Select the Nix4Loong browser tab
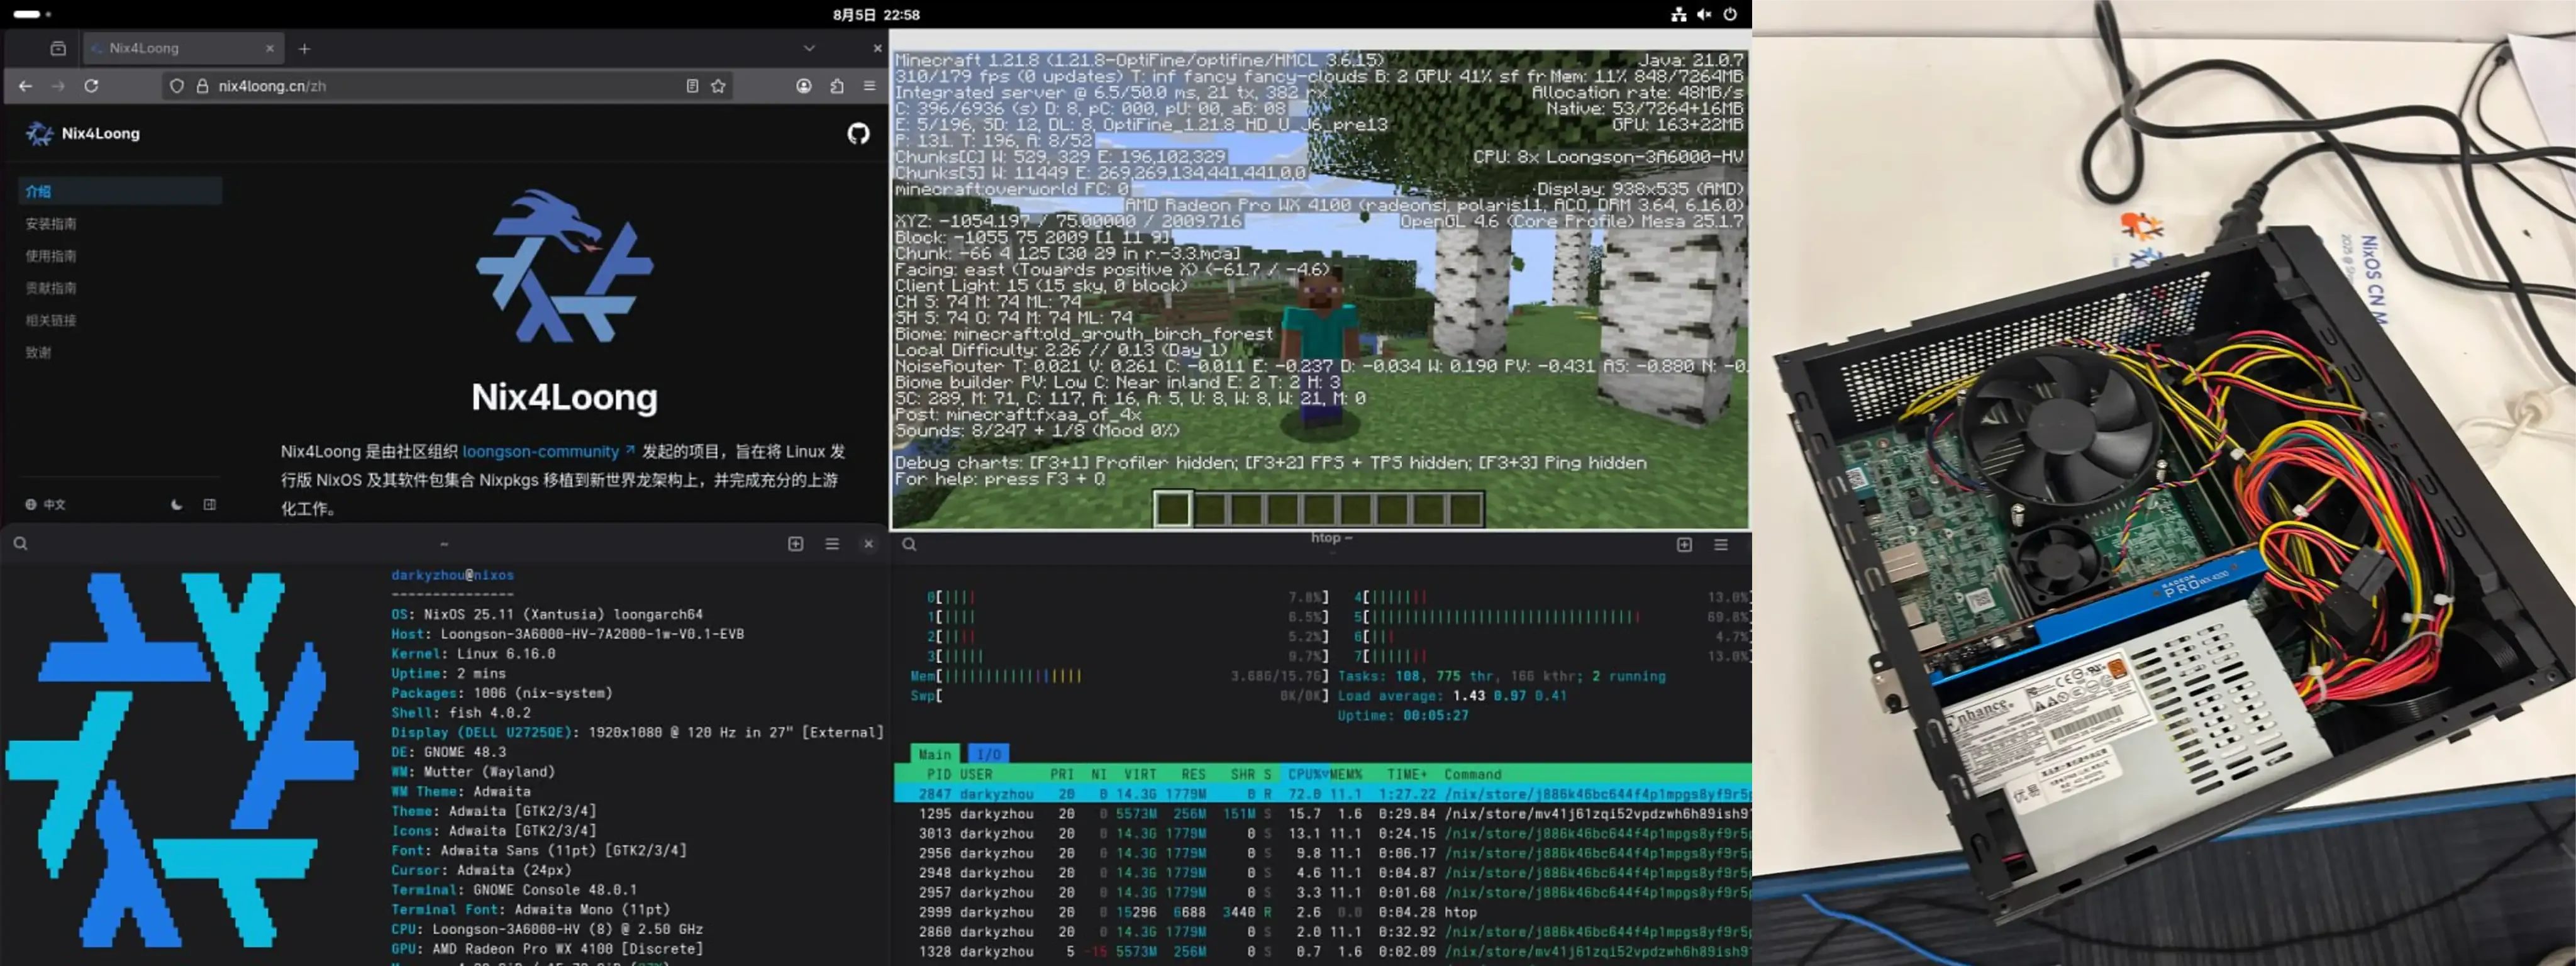 (x=184, y=48)
